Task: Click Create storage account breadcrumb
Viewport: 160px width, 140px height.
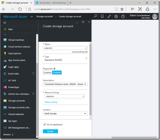Action: [70, 16]
